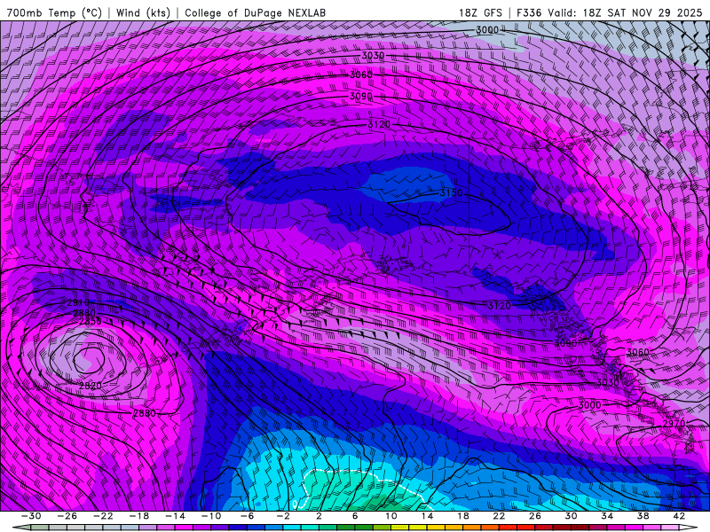
Task: Click the 3000 contour label beside the 2970 label
Action: pyautogui.click(x=589, y=405)
